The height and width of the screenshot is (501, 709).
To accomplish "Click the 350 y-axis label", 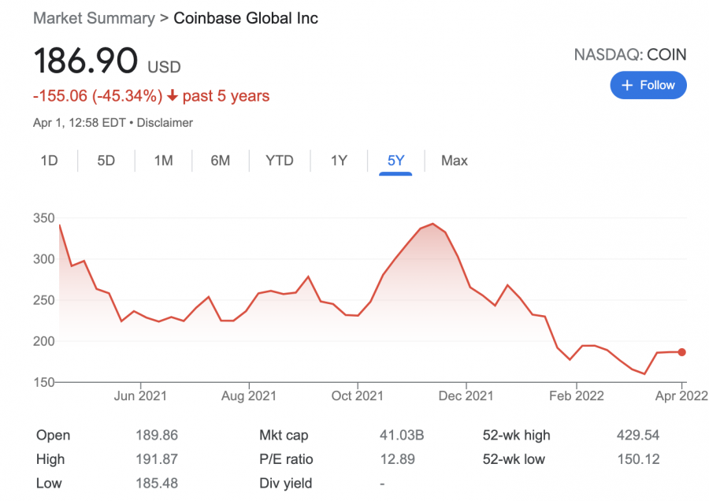I will (44, 218).
